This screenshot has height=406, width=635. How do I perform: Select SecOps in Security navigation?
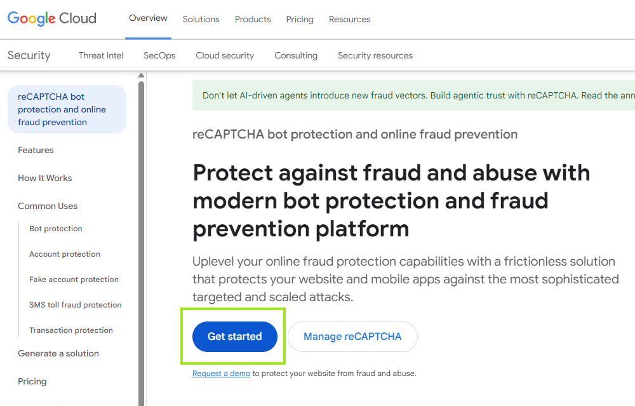click(159, 55)
